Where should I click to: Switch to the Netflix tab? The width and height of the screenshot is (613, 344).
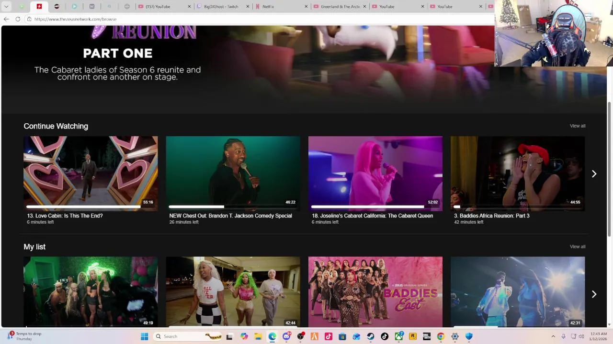pyautogui.click(x=281, y=7)
